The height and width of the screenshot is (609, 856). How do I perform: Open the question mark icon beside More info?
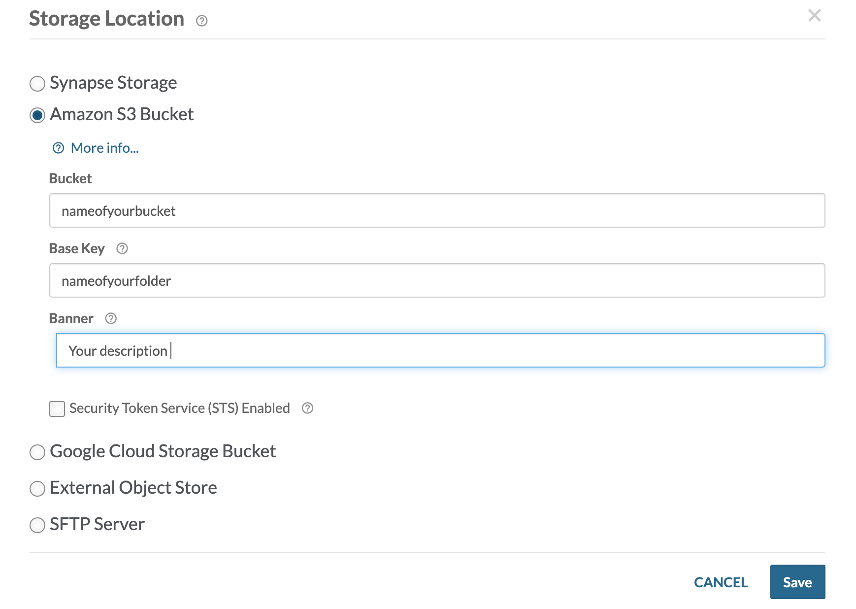(x=58, y=147)
